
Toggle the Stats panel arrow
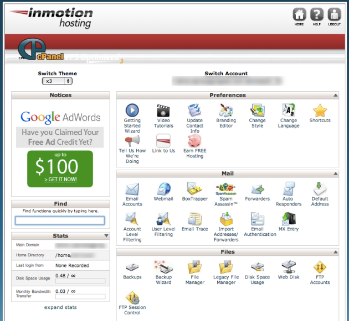(x=106, y=236)
